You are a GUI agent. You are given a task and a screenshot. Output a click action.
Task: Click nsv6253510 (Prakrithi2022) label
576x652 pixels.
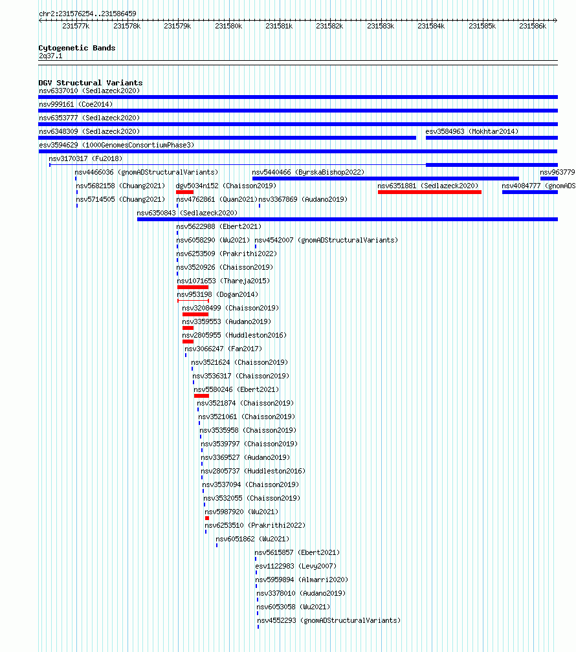tap(255, 526)
